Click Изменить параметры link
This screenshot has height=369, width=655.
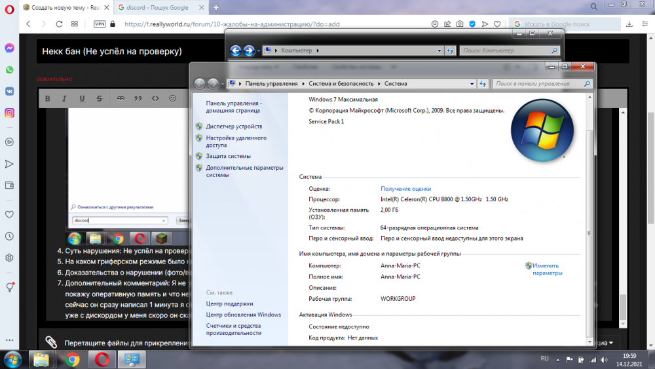click(x=547, y=269)
